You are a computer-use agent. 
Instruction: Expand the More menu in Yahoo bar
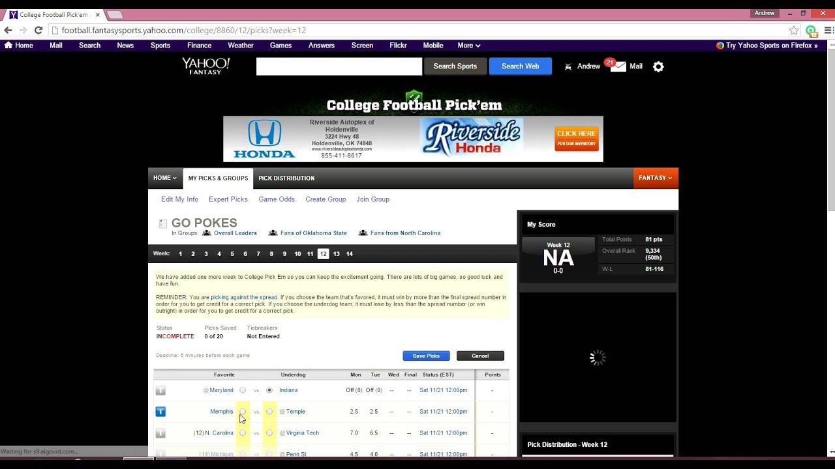tap(469, 46)
